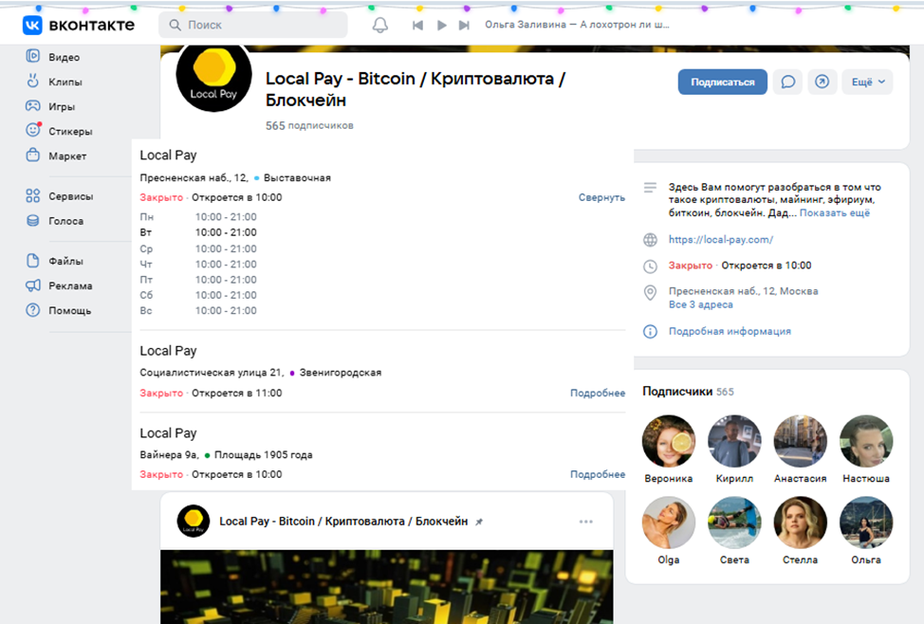Skip to previous audio track
The width and height of the screenshot is (924, 624).
(417, 26)
